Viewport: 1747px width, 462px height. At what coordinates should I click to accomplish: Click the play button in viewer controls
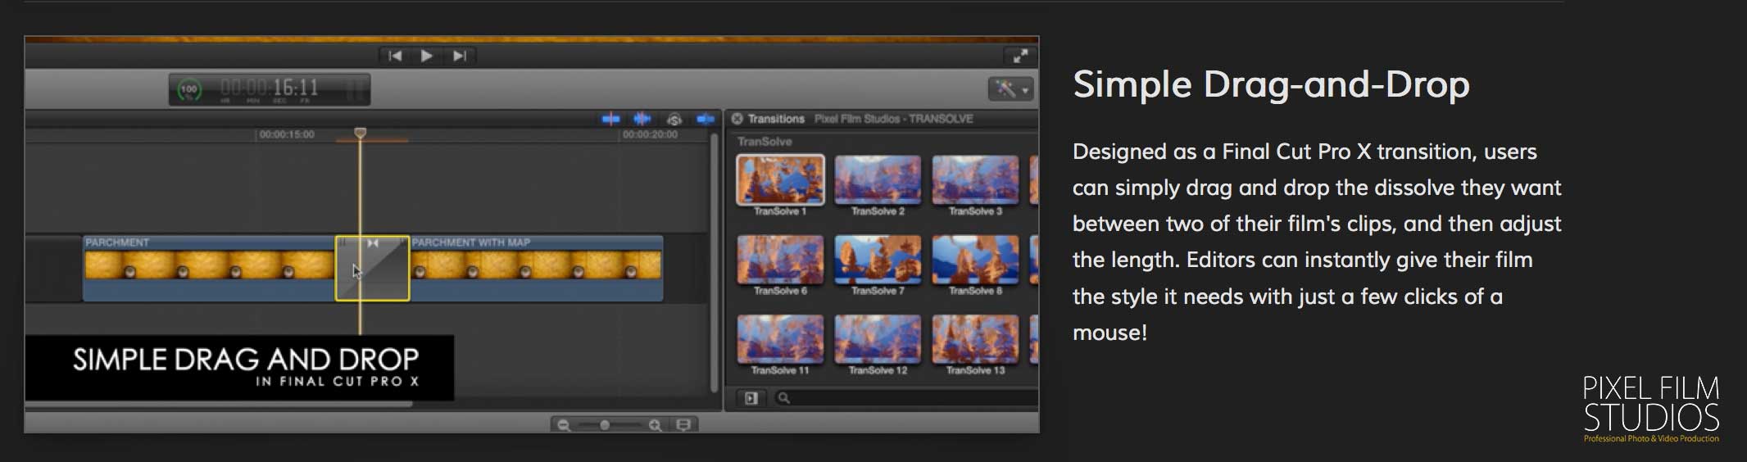(426, 56)
